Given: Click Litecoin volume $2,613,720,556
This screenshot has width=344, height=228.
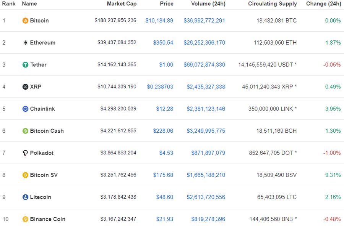Looking at the screenshot, I should (206, 197).
